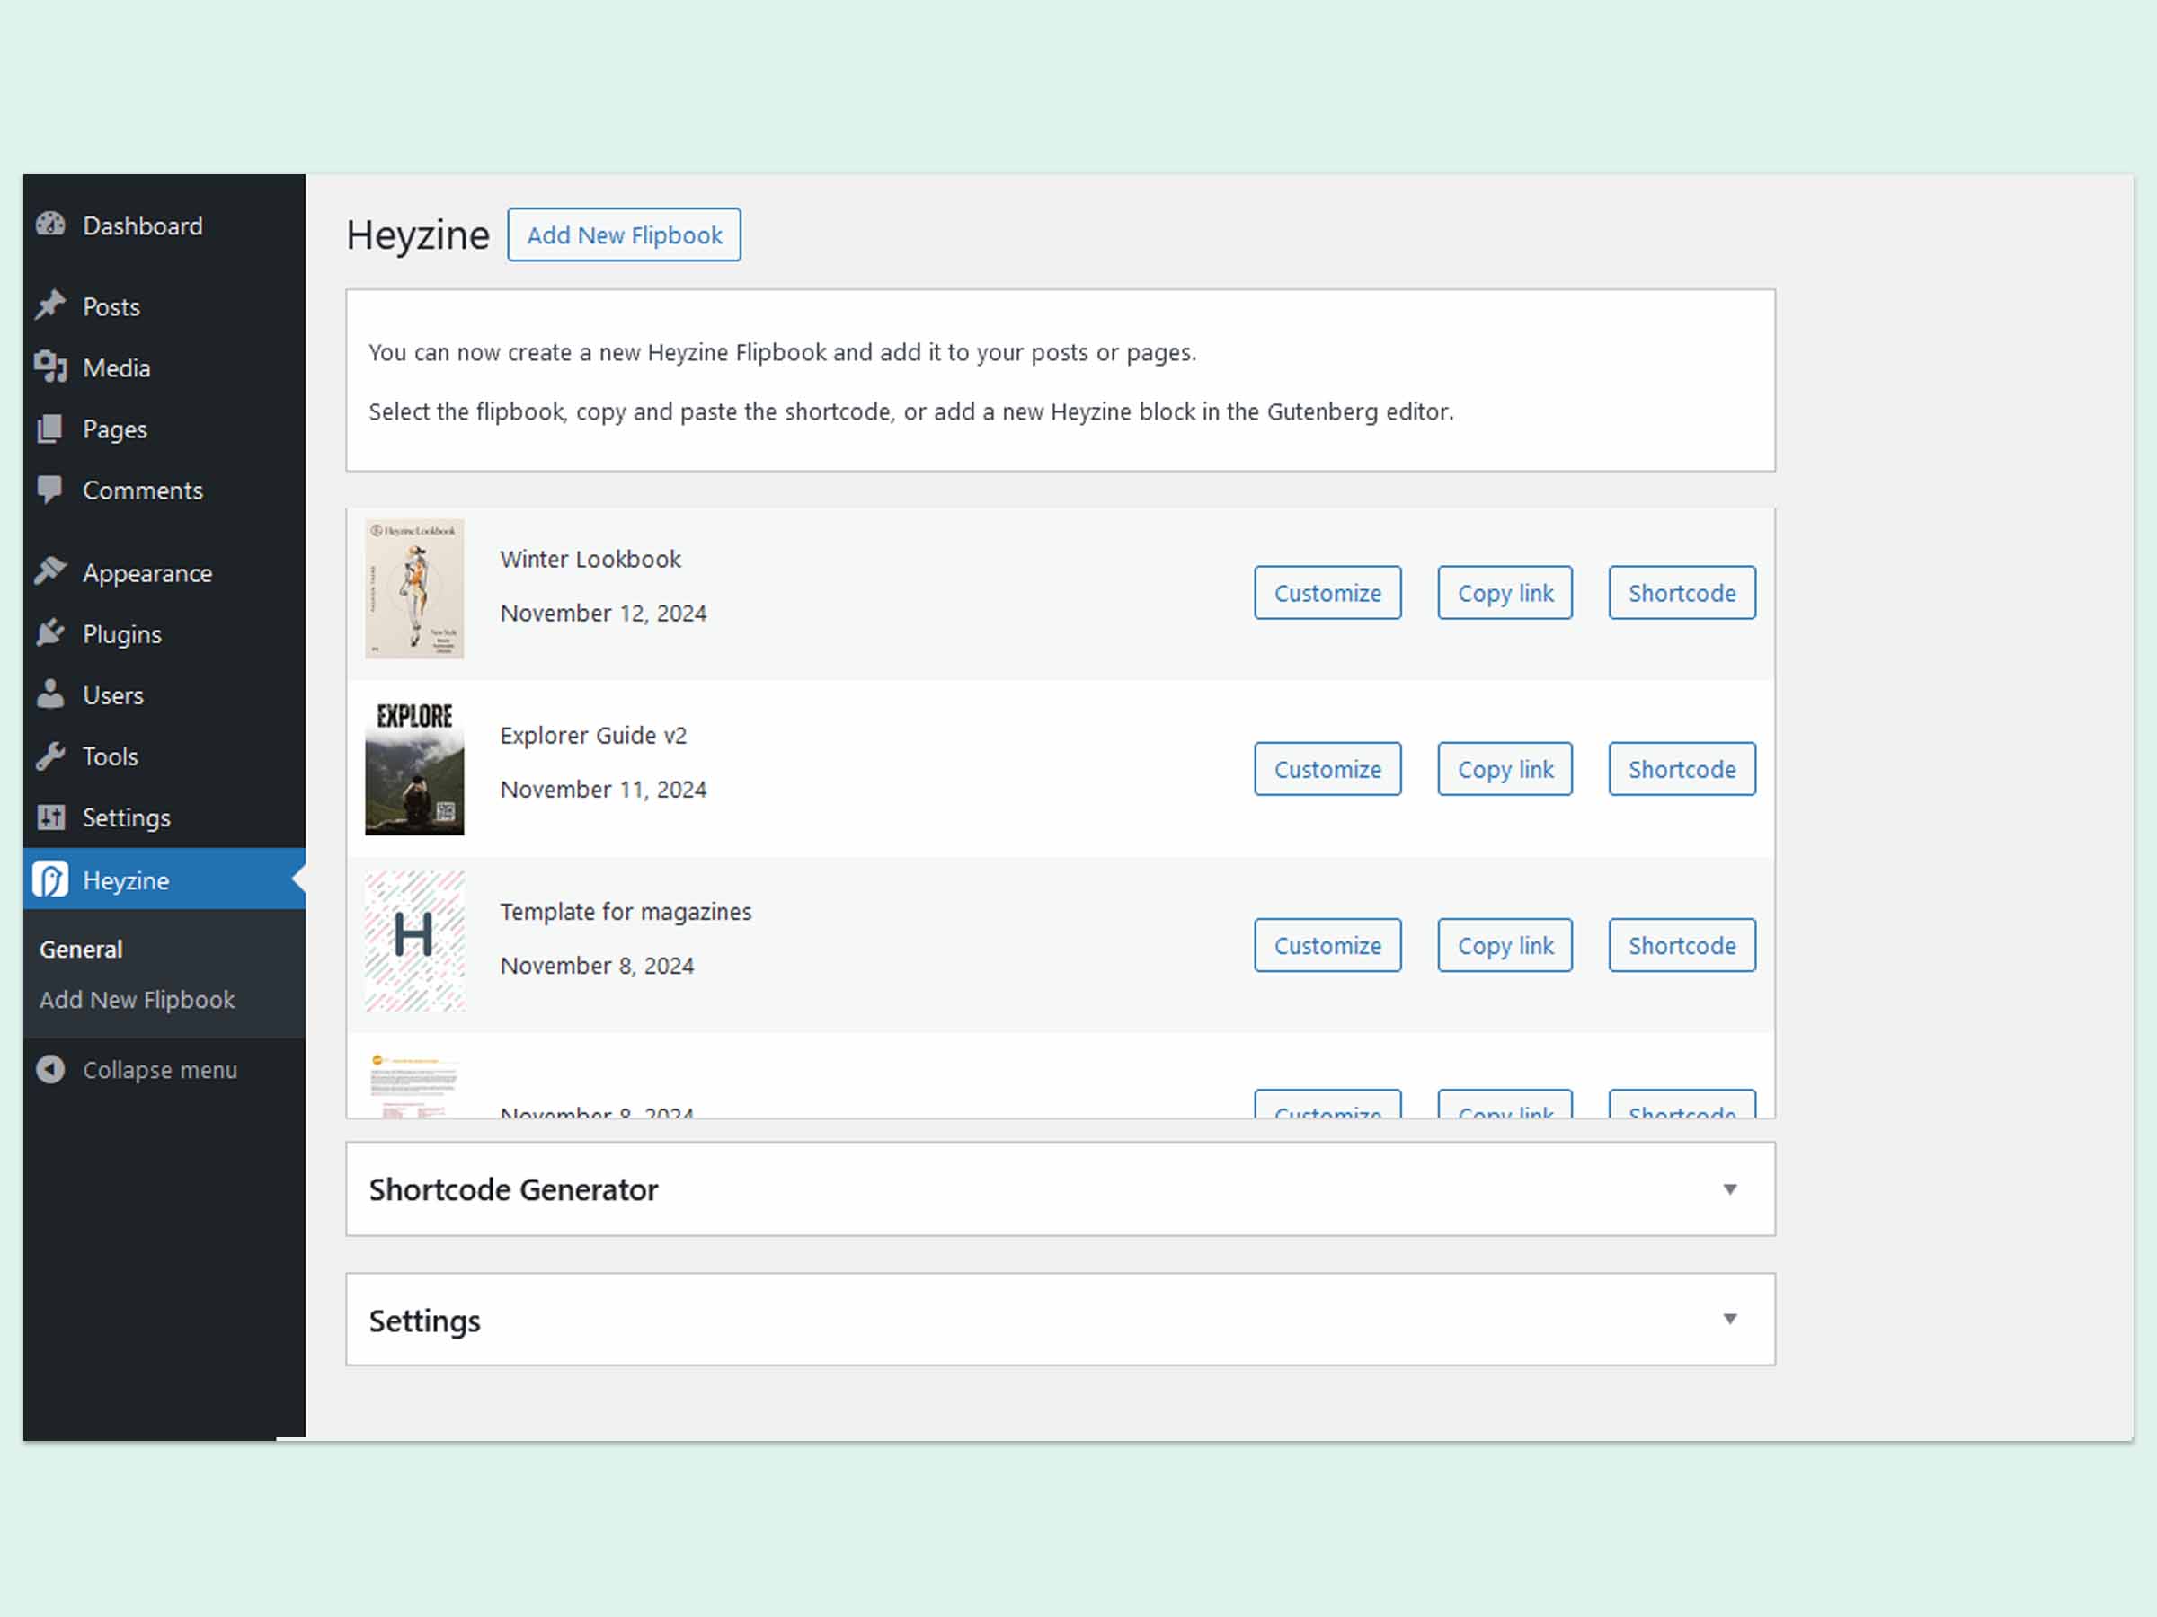Click the Pages icon in sidebar

pyautogui.click(x=50, y=429)
